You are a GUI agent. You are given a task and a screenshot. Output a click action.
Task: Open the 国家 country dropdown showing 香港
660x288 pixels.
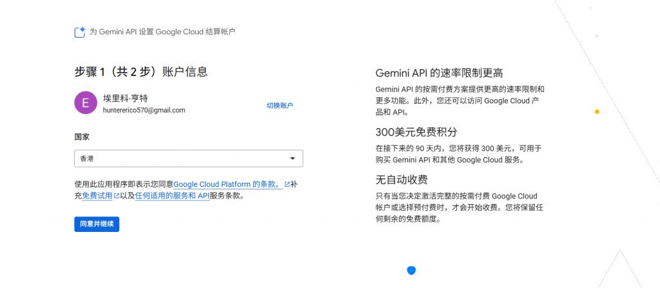(189, 158)
